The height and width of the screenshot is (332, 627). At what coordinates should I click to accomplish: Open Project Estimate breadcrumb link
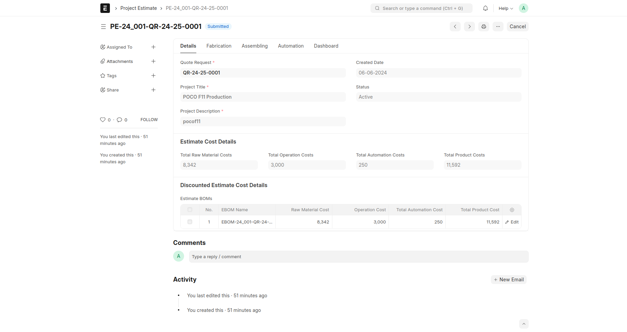(138, 8)
